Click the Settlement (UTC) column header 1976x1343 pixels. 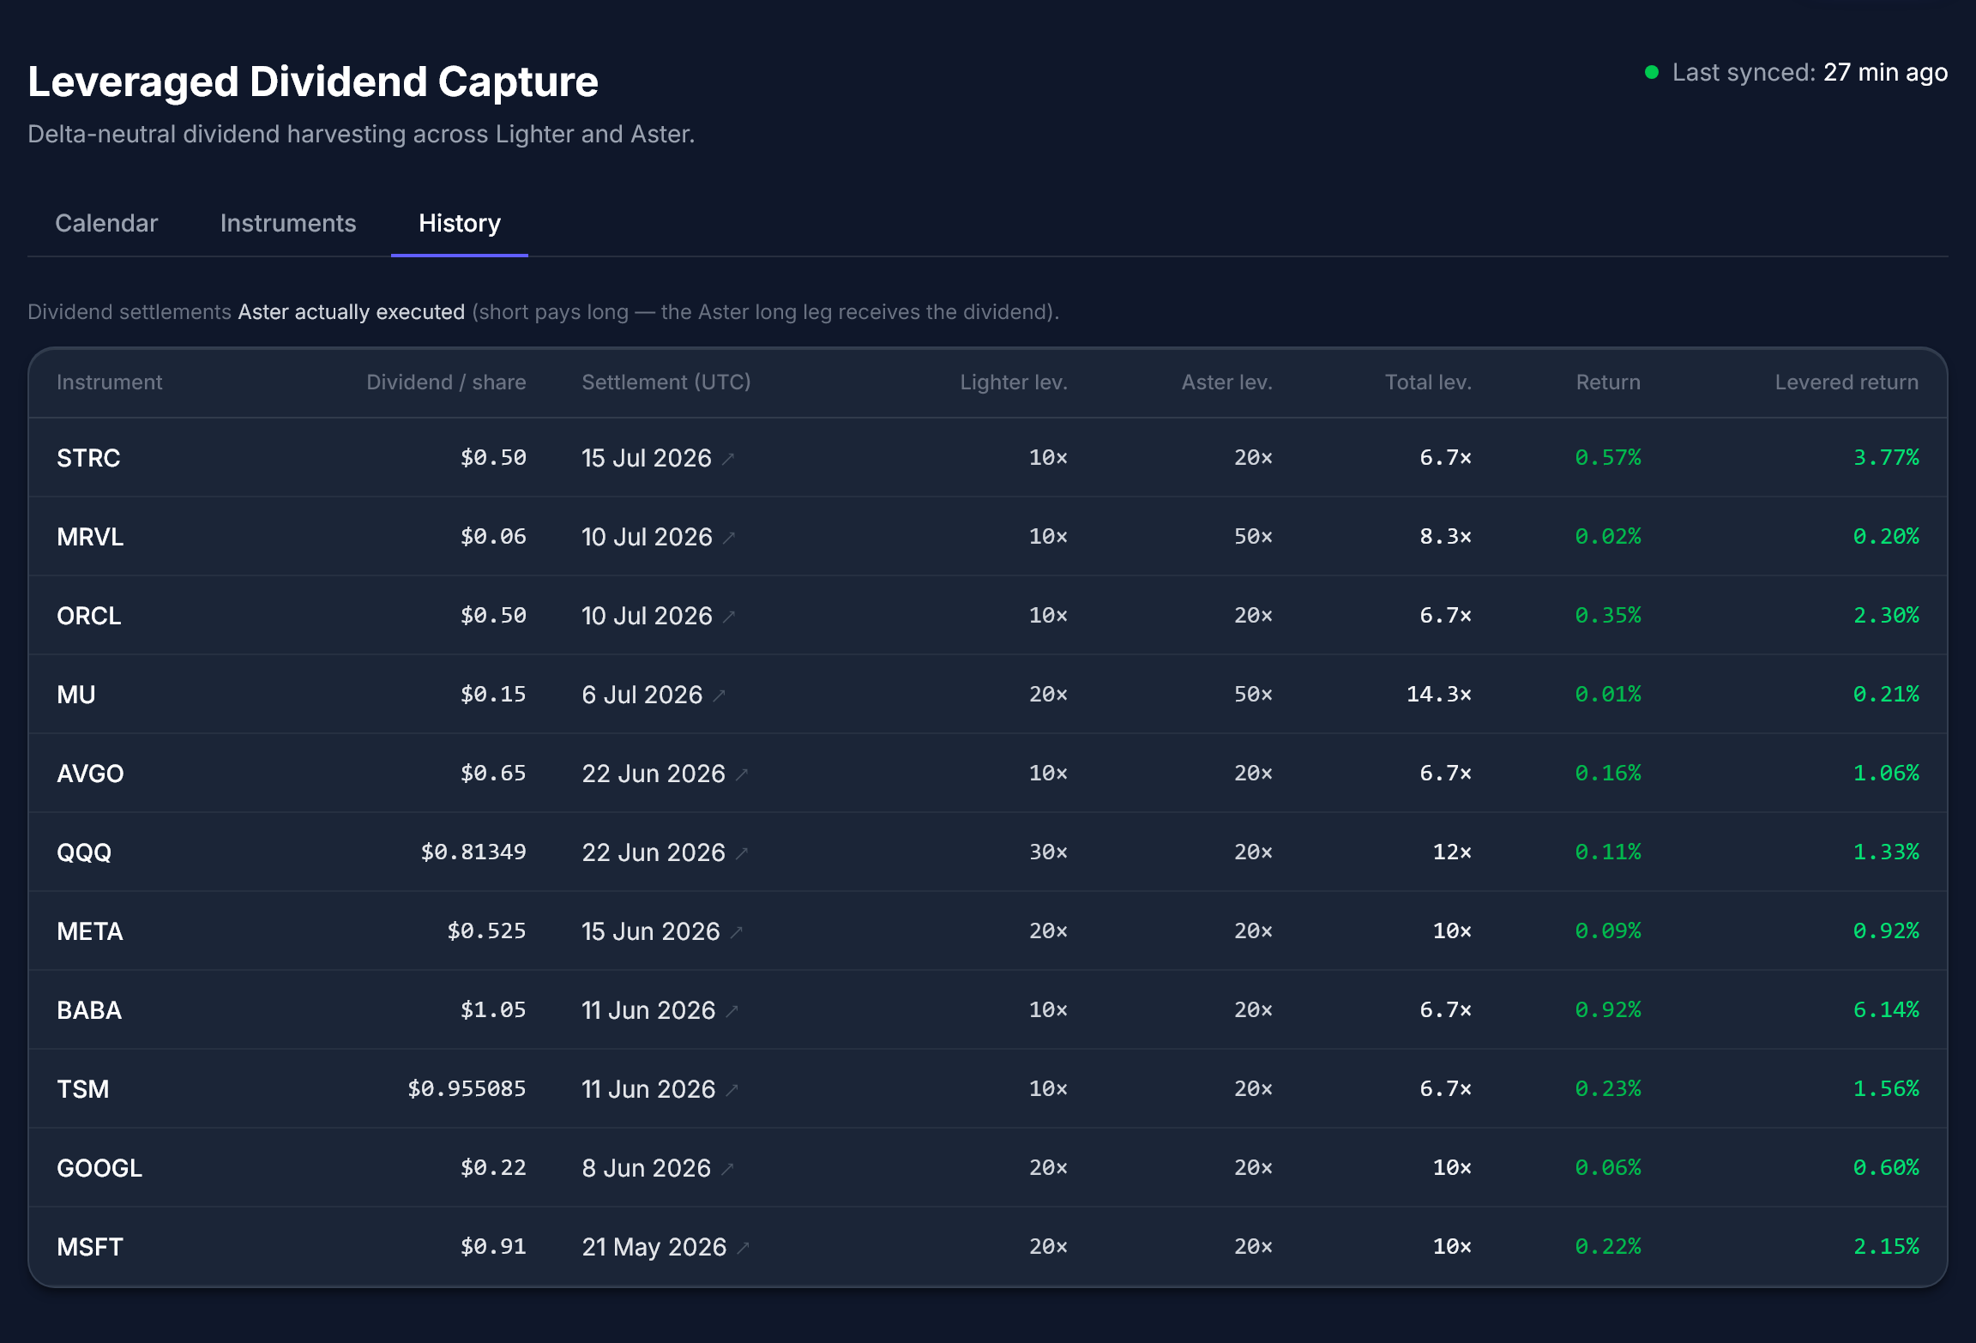666,382
